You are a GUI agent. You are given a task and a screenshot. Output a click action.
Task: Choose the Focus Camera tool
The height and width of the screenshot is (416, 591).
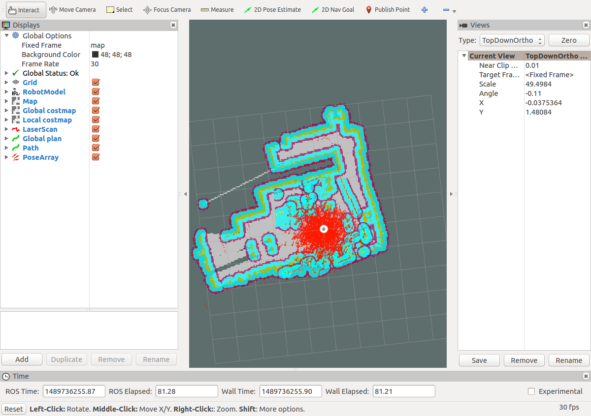[166, 9]
